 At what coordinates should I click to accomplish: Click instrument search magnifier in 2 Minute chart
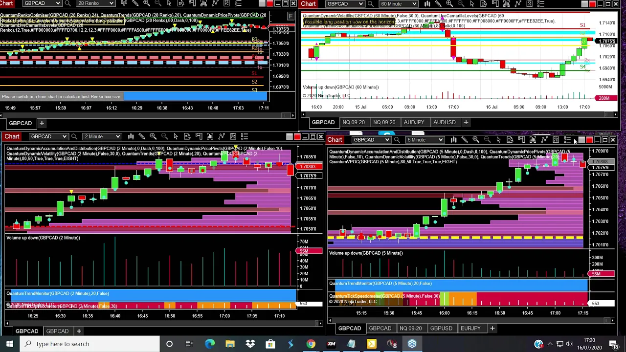click(x=74, y=136)
